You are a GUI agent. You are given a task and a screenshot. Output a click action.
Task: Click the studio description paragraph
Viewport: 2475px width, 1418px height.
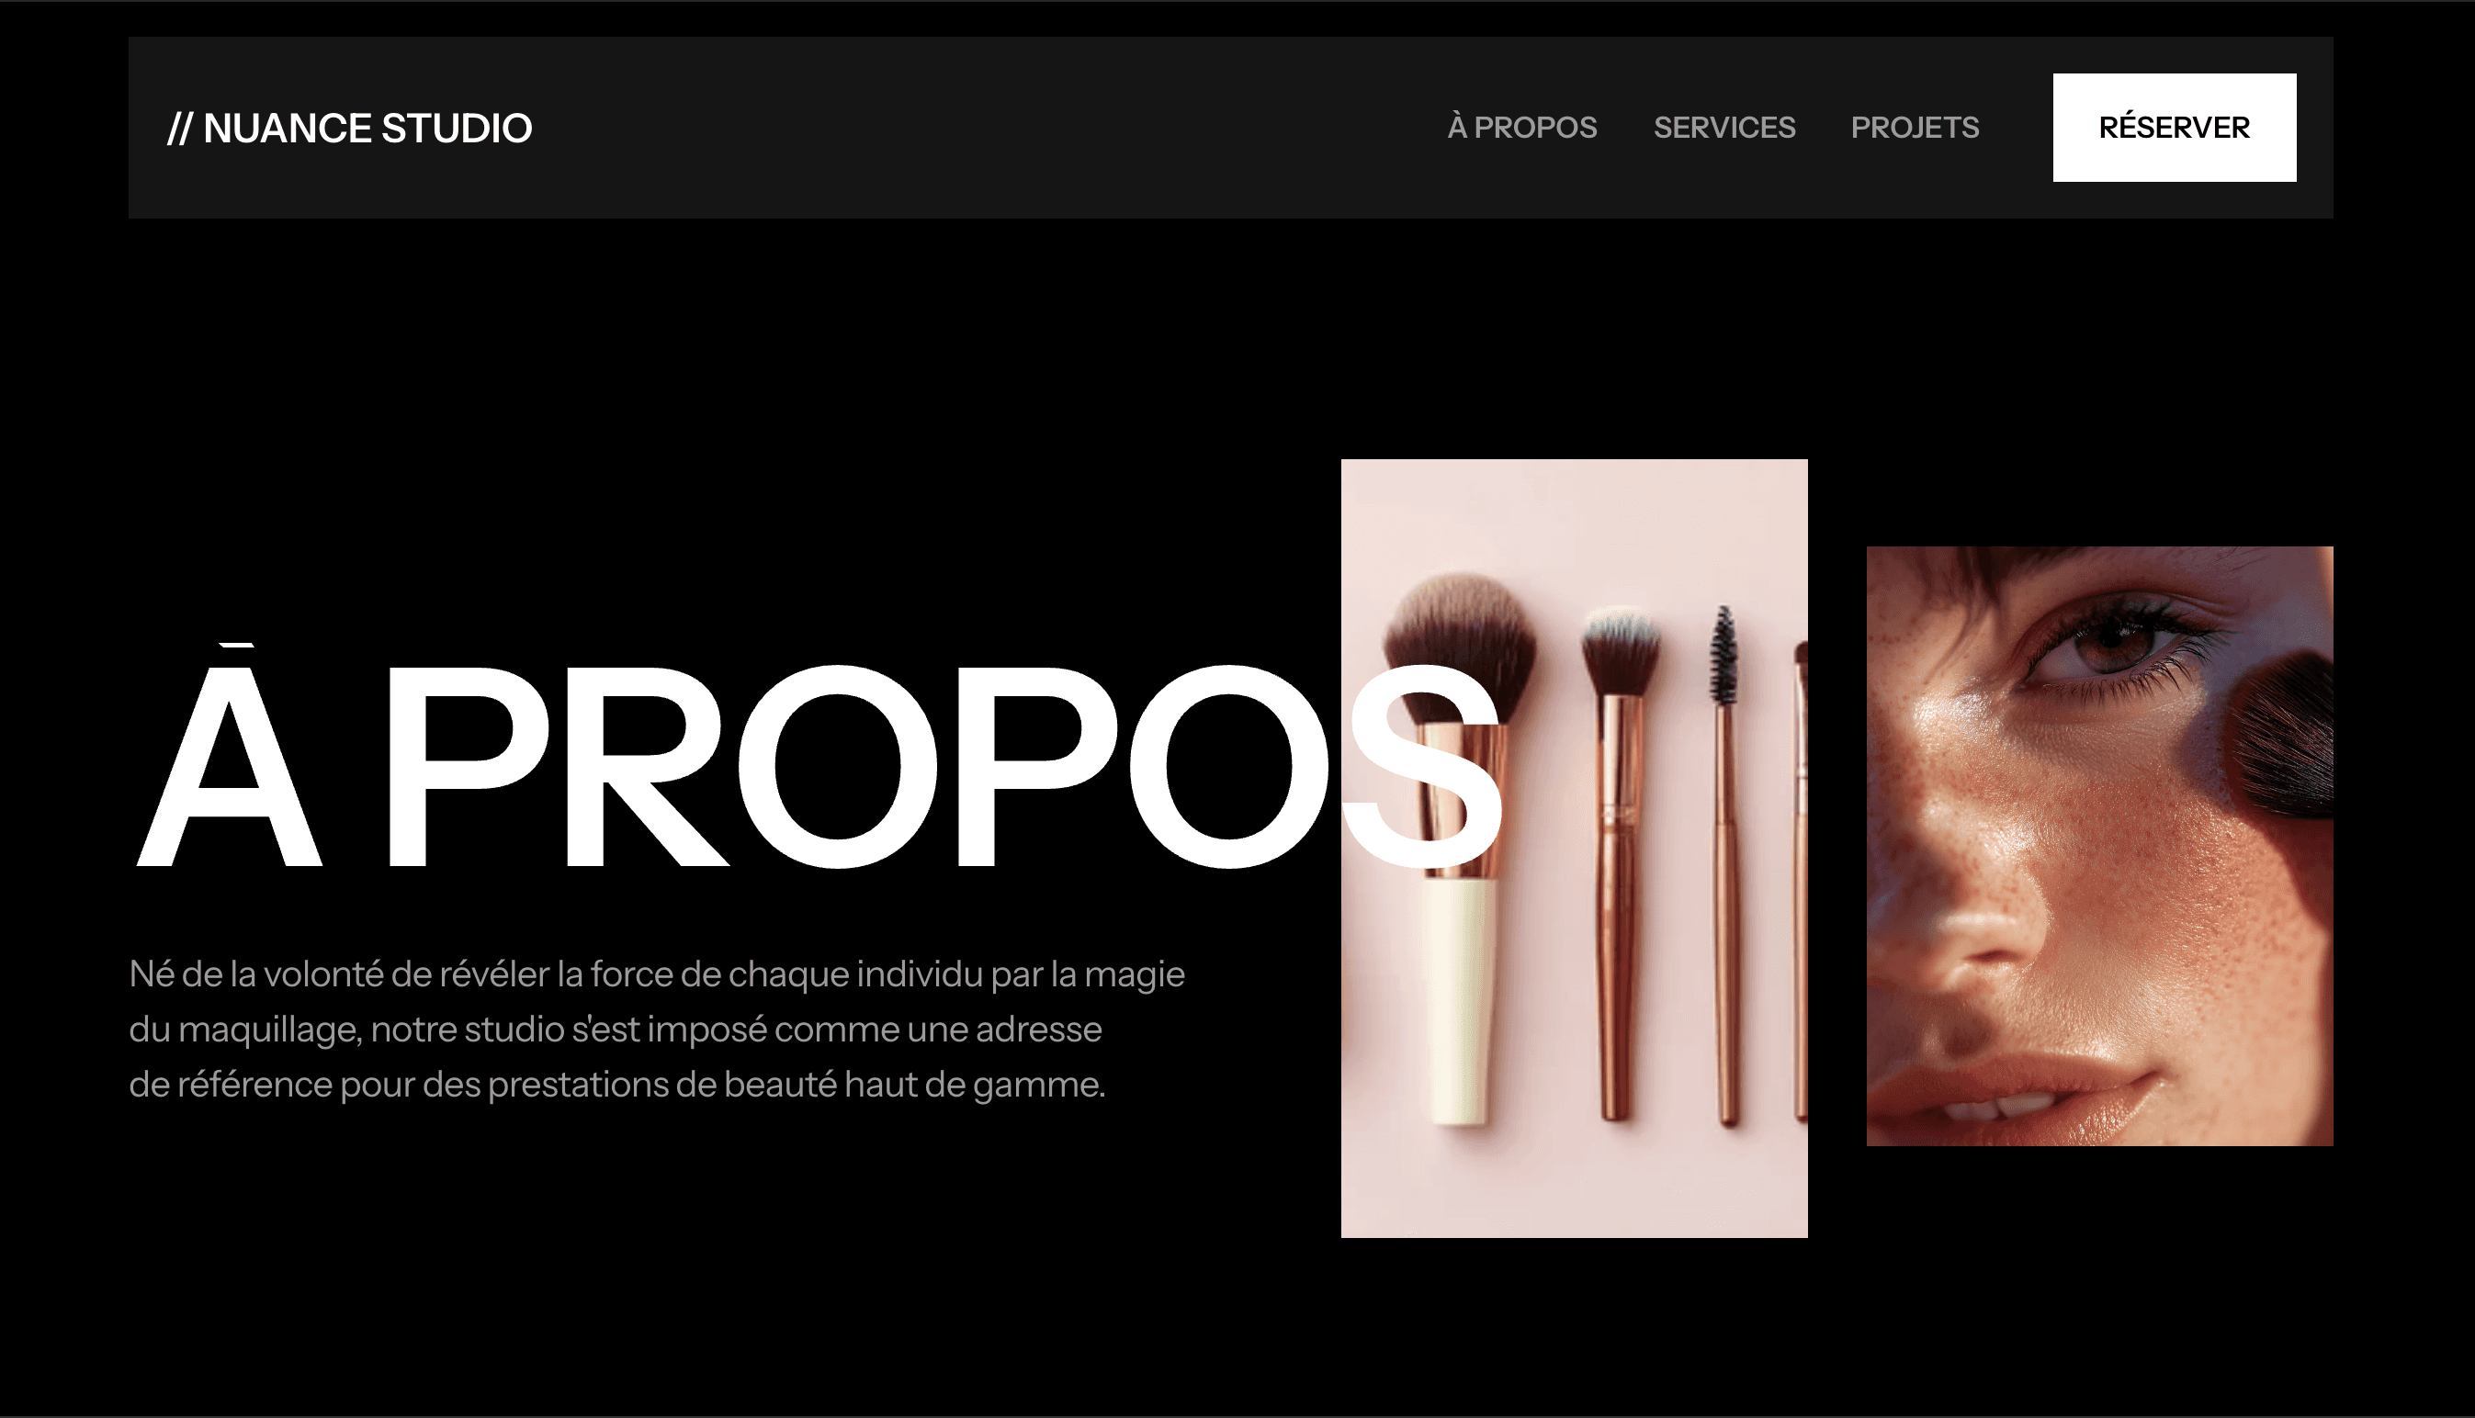click(x=657, y=1030)
